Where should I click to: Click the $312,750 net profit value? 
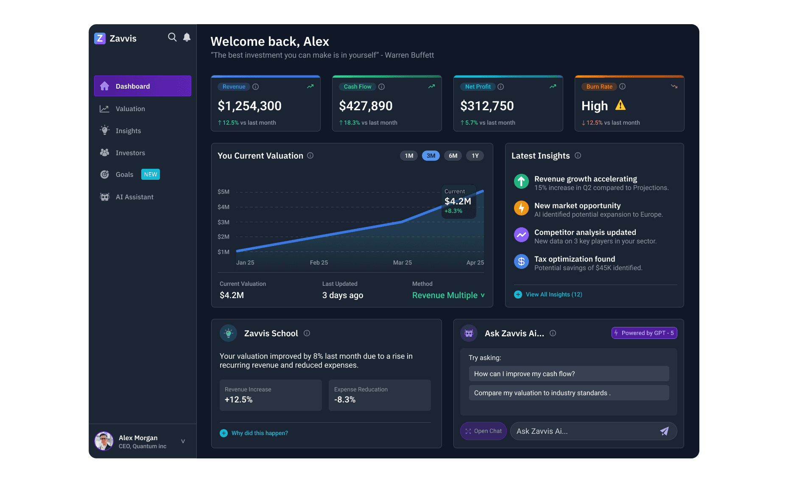click(487, 106)
